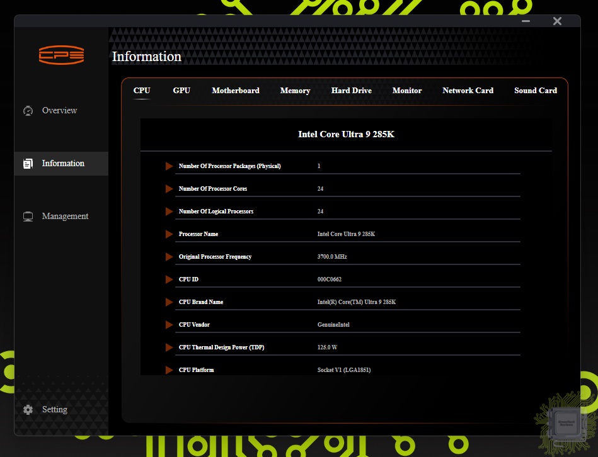Viewport: 598px width, 457px height.
Task: Click the Processor Name label
Action: point(198,234)
